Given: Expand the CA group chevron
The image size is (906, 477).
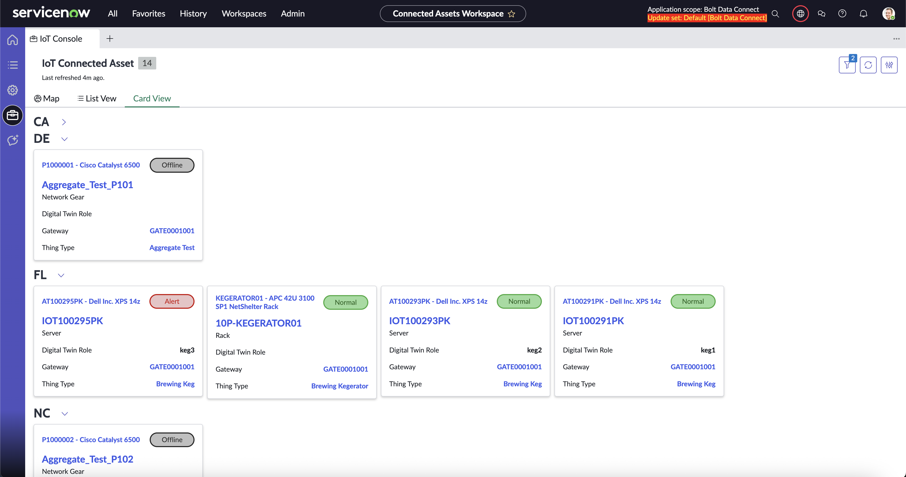Looking at the screenshot, I should pyautogui.click(x=64, y=122).
